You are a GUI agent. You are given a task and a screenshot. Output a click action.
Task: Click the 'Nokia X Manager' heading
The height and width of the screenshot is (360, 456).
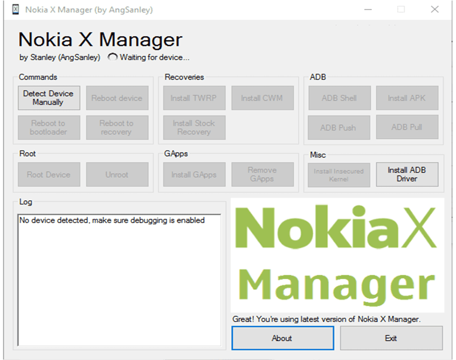pyautogui.click(x=100, y=39)
